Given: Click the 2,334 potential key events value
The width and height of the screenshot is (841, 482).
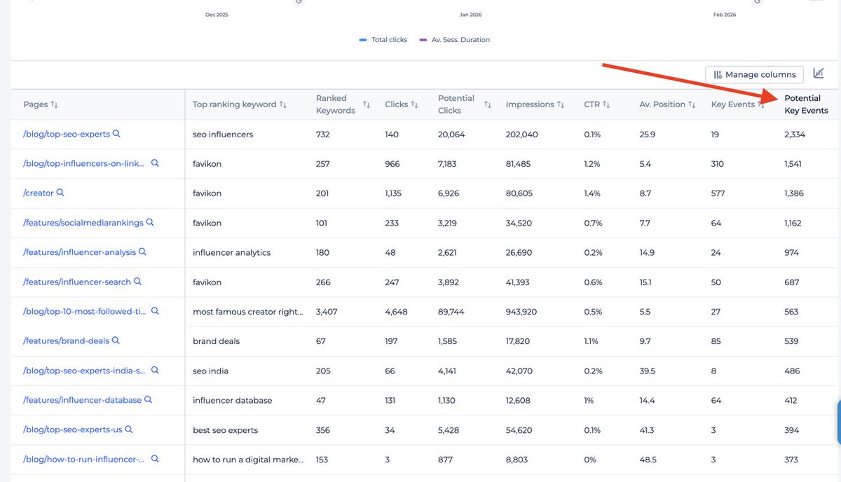Looking at the screenshot, I should 795,135.
